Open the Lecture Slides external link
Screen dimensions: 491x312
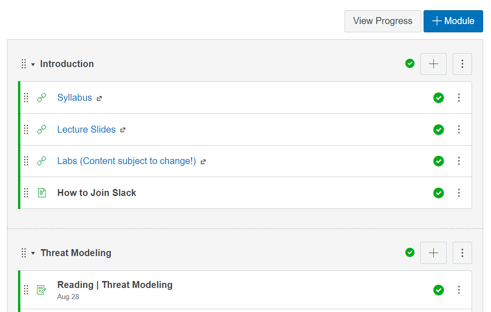pyautogui.click(x=86, y=129)
